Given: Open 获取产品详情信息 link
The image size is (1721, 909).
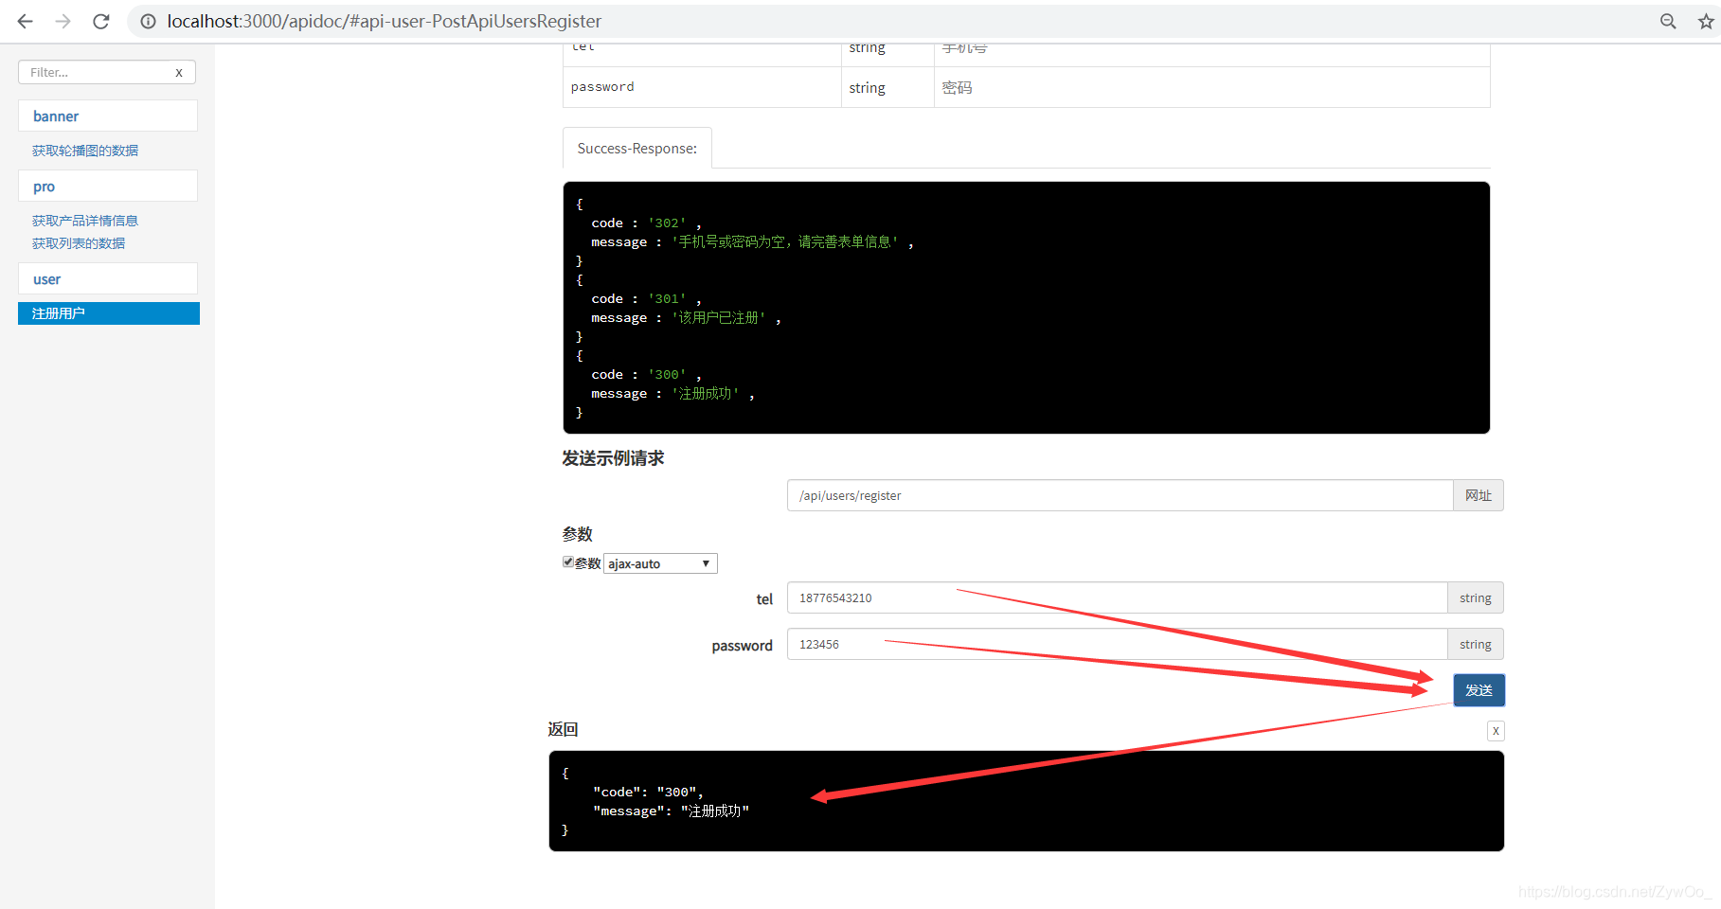Looking at the screenshot, I should coord(85,221).
